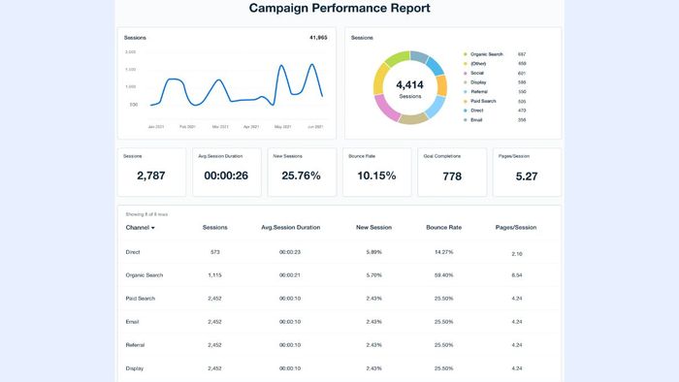Click Direct row sessions value 573
Viewport: 679px width, 382px height.
click(214, 252)
